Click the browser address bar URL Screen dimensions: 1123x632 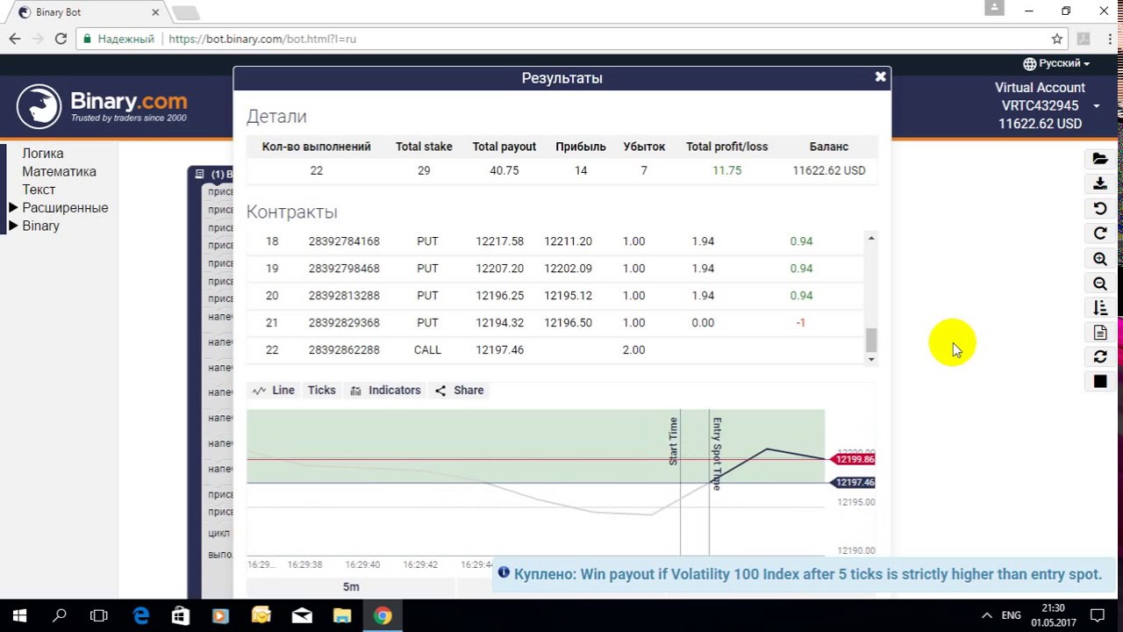(x=262, y=39)
